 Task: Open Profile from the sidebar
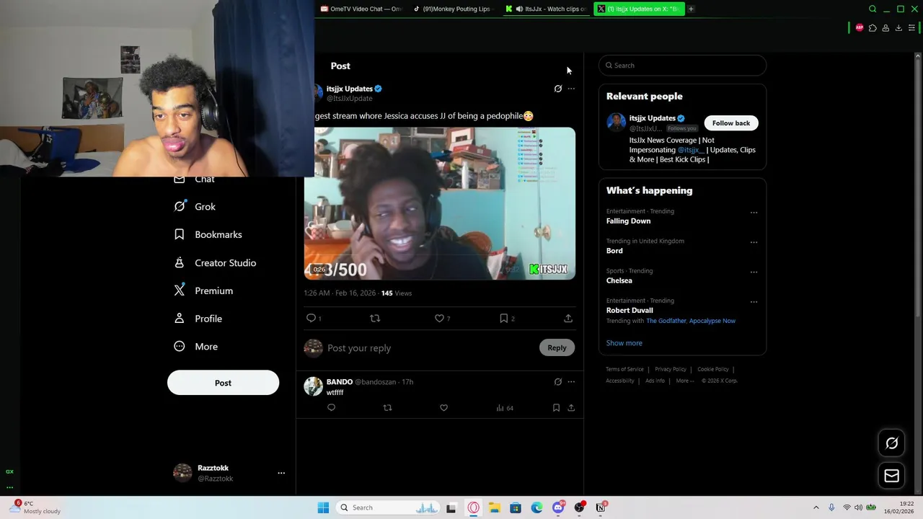(198, 319)
